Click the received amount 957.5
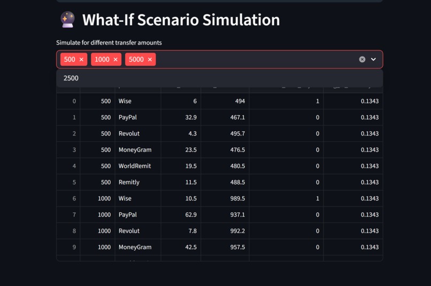Viewport: 431px width, 286px height. (x=237, y=247)
